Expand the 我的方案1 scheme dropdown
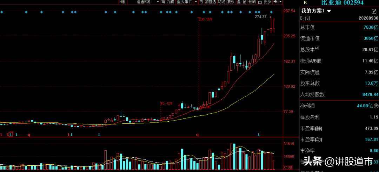 point(329,11)
